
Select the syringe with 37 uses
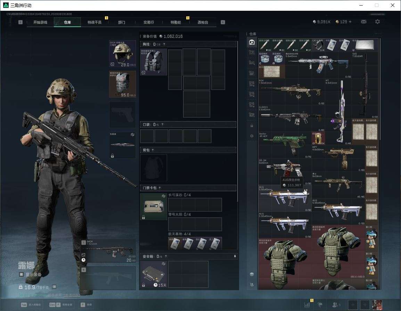tap(305, 45)
